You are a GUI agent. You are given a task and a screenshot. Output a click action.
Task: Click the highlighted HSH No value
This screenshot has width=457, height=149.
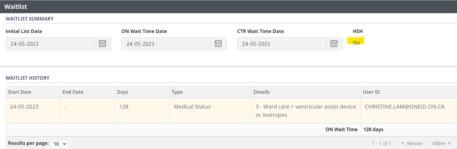356,43
